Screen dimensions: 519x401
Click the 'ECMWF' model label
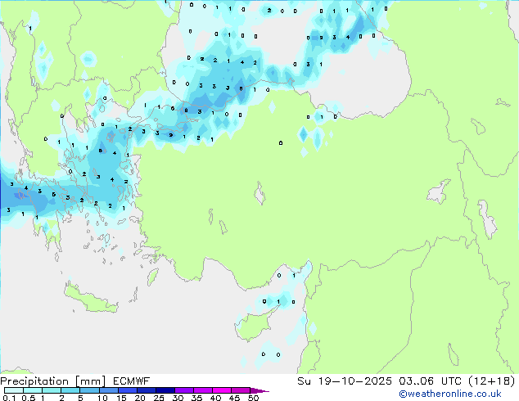coord(132,381)
